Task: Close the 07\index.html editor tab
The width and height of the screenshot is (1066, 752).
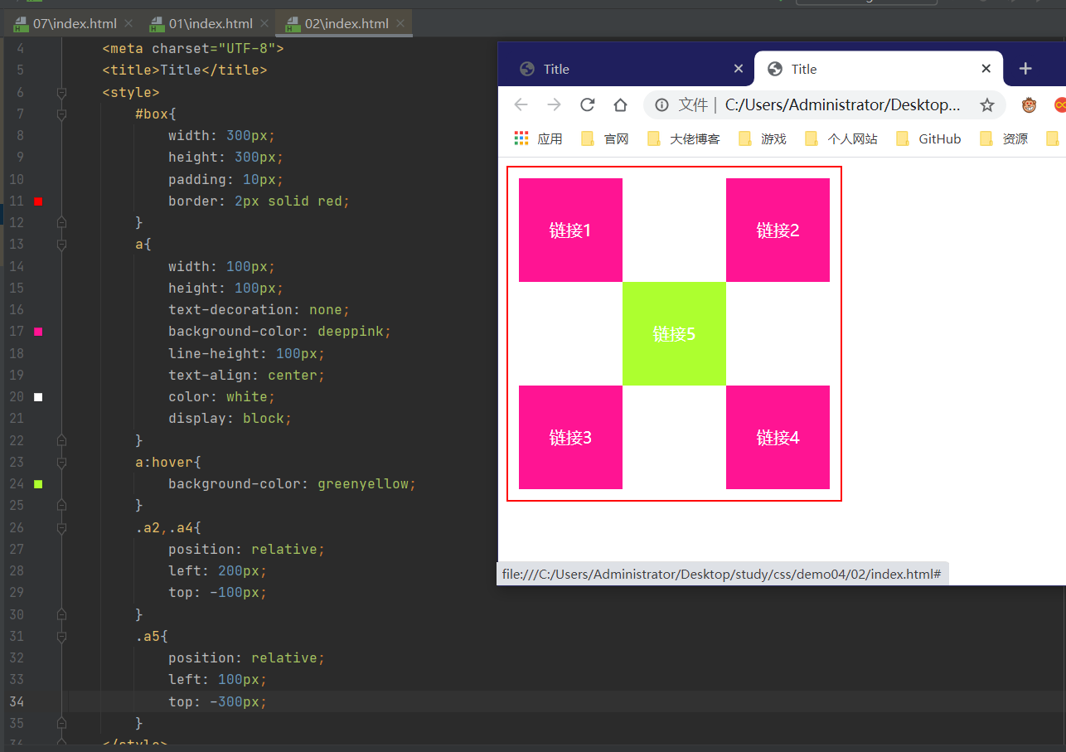Action: [x=128, y=23]
